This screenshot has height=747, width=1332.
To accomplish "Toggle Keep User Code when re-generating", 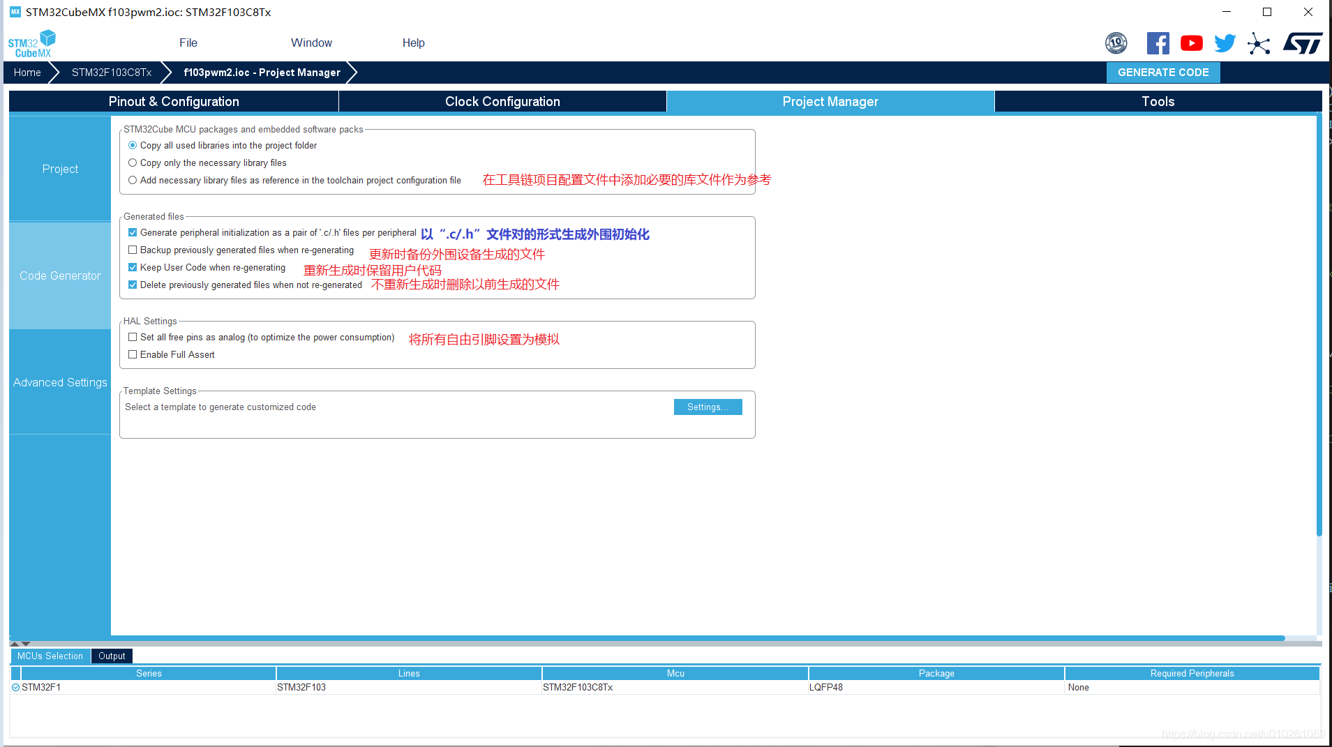I will pos(133,267).
